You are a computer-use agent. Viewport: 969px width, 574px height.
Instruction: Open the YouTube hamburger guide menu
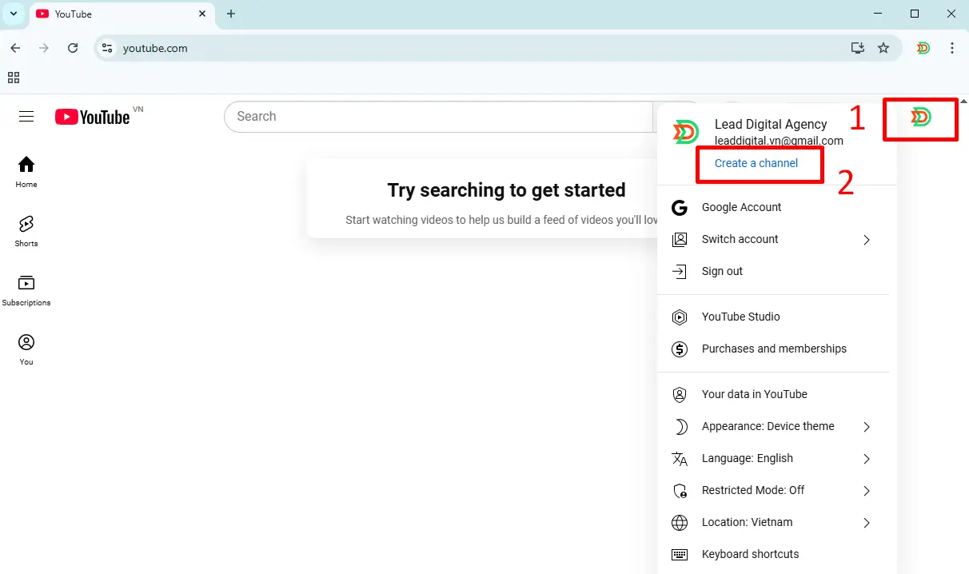26,117
